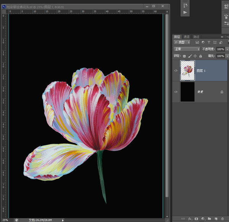Click scroll down arrow of document window

(167, 216)
